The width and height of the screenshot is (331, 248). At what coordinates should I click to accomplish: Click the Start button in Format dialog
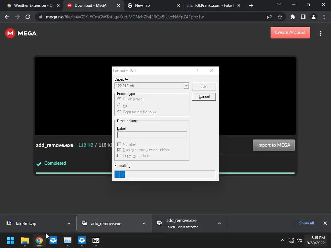pos(204,86)
